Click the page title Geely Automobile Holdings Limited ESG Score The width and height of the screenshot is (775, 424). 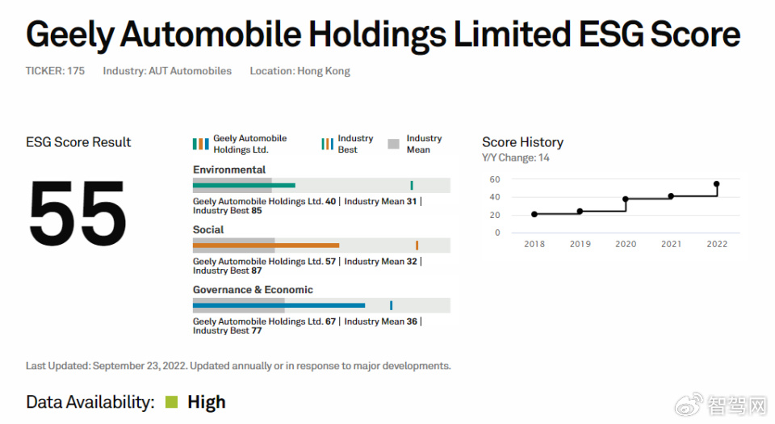(x=383, y=35)
